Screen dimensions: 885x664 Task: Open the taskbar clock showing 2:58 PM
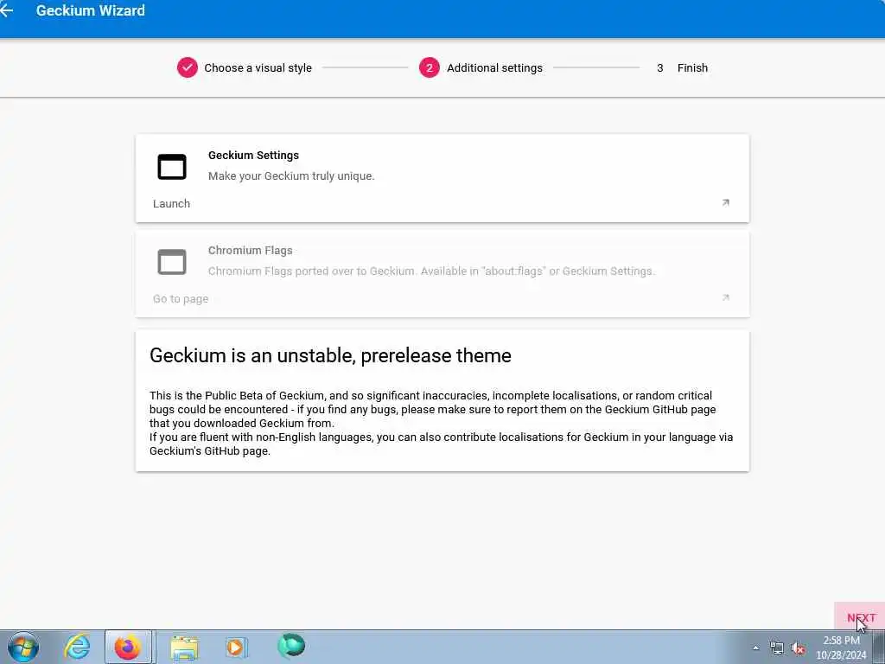[x=841, y=647]
